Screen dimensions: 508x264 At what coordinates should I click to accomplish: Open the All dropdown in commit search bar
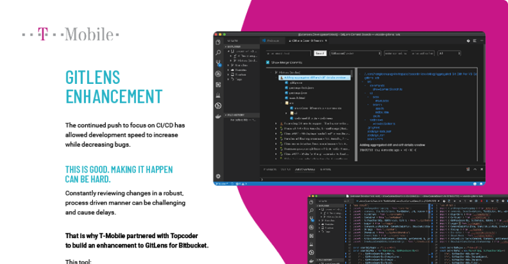449,53
